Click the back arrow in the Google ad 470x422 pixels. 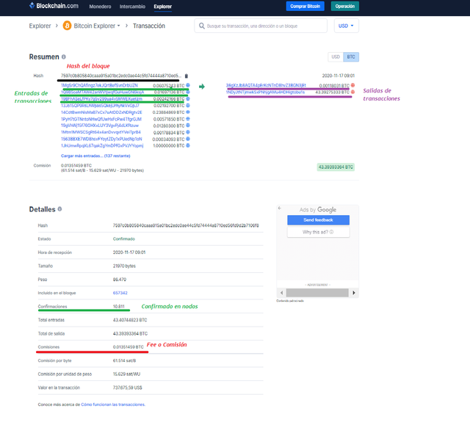click(x=280, y=208)
